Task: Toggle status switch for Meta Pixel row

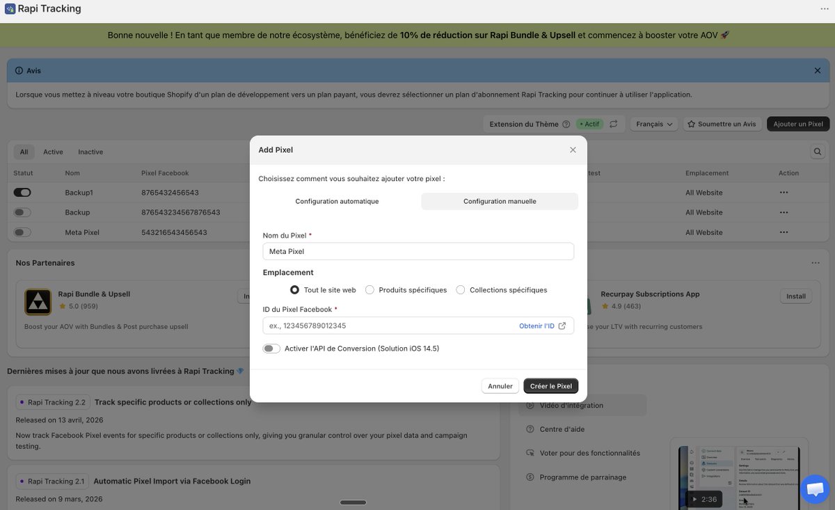Action: pos(22,232)
